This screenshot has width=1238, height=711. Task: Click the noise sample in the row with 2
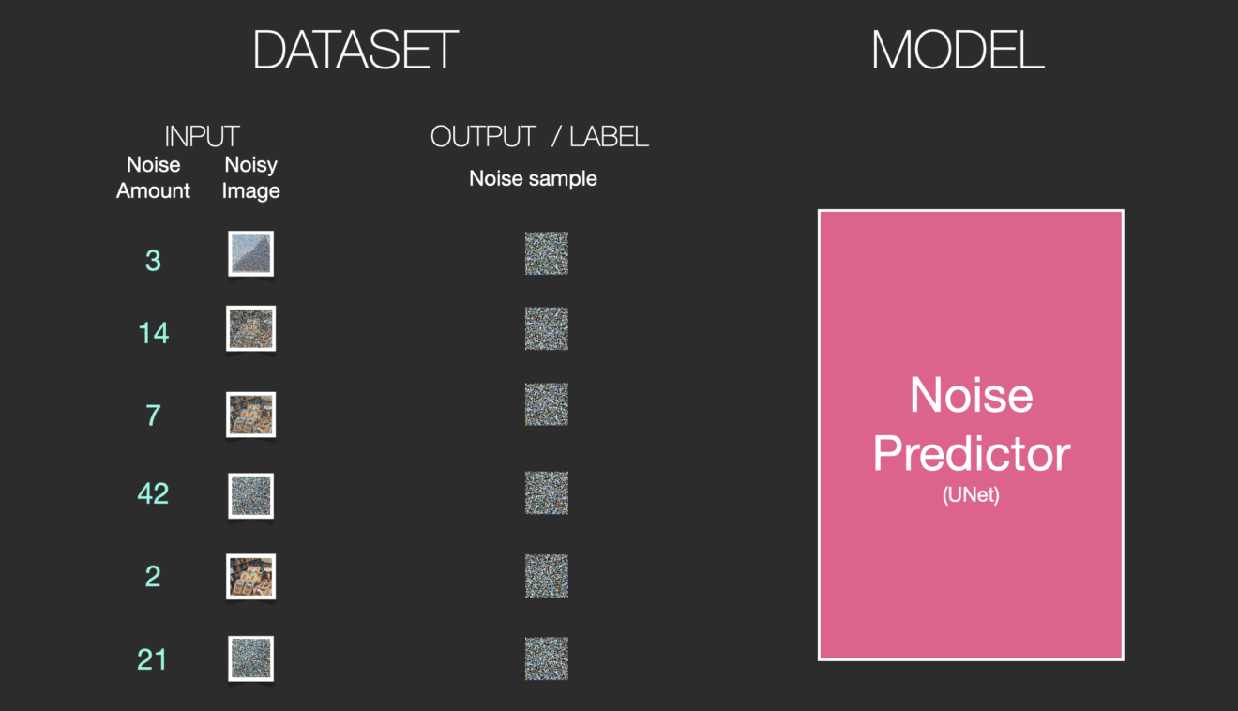pyautogui.click(x=547, y=575)
